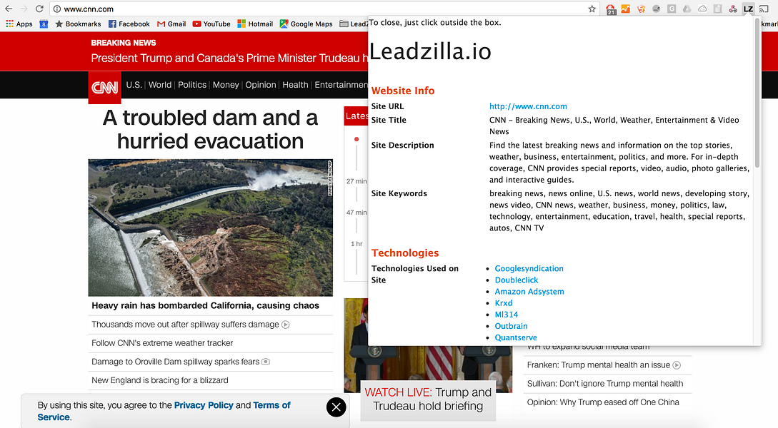The image size is (778, 428).
Task: Expand the play icon on Thousands move out story
Action: pos(285,324)
